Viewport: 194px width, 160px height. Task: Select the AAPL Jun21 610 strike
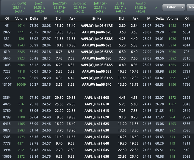pyautogui.click(x=97, y=104)
